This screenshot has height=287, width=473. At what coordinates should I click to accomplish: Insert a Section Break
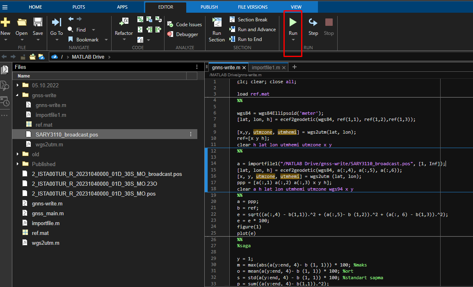(x=248, y=19)
